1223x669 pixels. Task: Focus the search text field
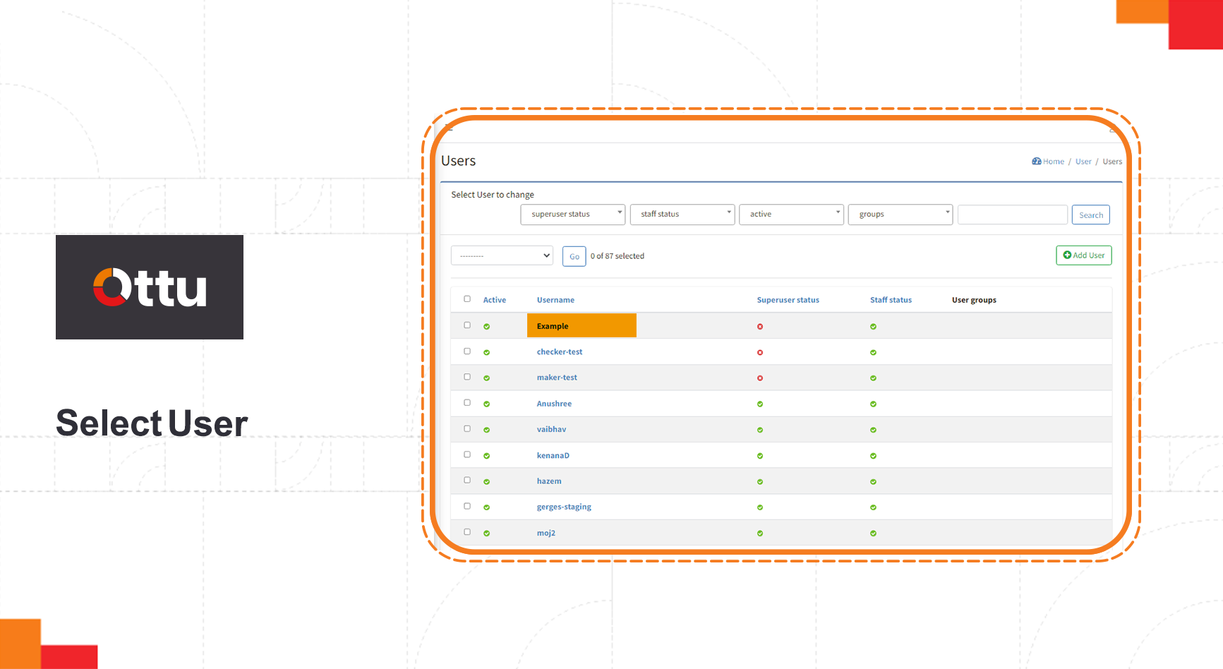click(1012, 215)
